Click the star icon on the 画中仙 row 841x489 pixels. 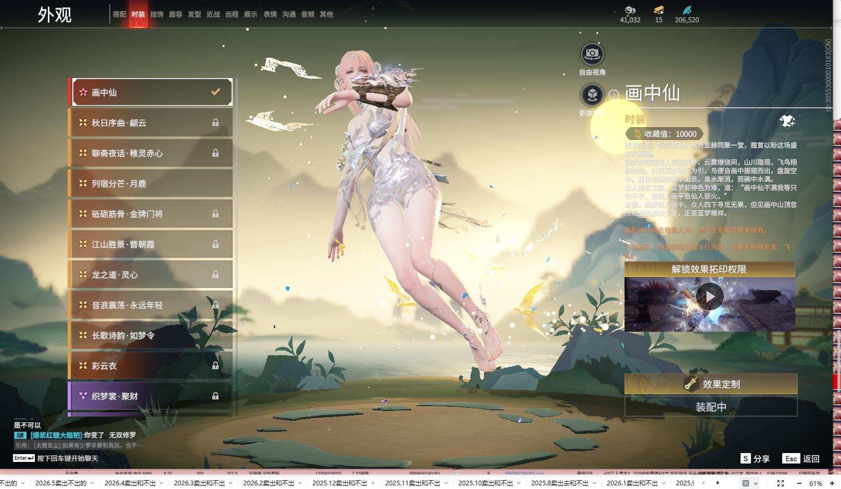tap(83, 92)
